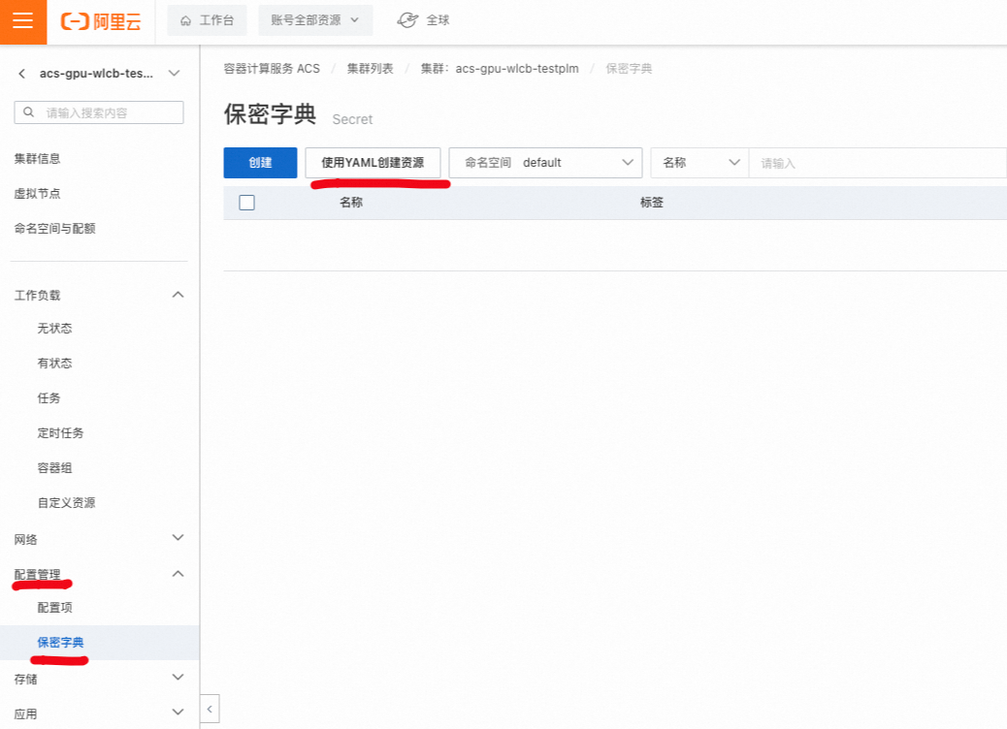
Task: Select 容器组 under workloads
Action: tap(54, 468)
